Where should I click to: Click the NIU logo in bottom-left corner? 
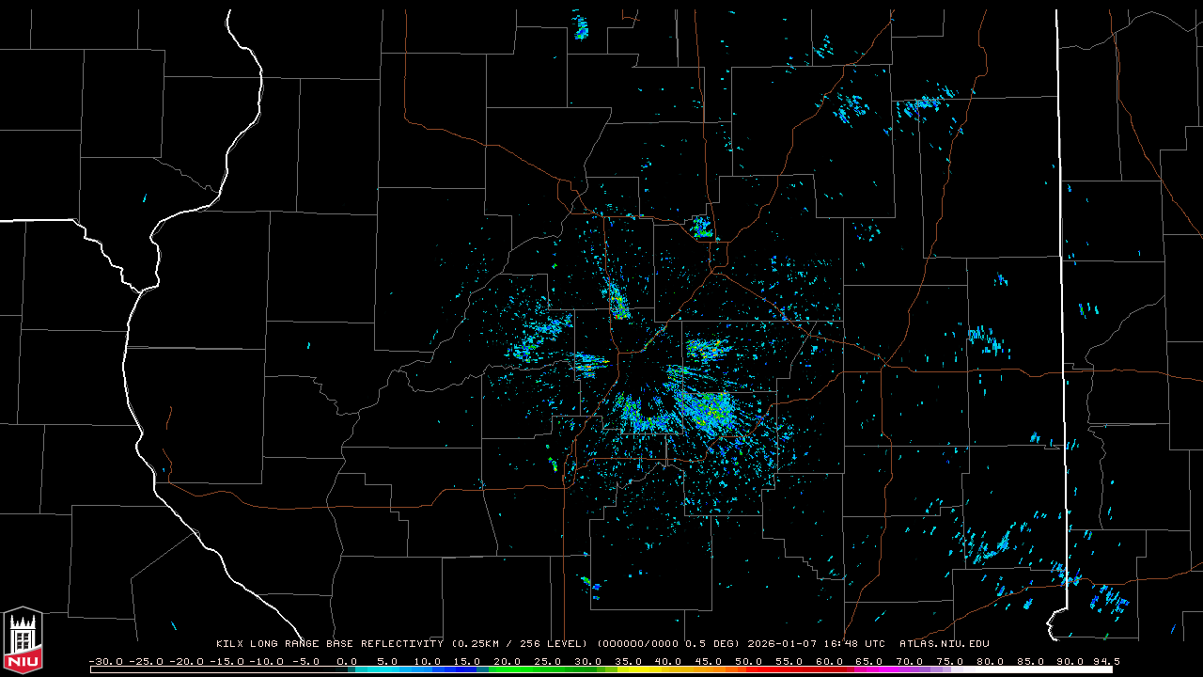click(x=23, y=641)
